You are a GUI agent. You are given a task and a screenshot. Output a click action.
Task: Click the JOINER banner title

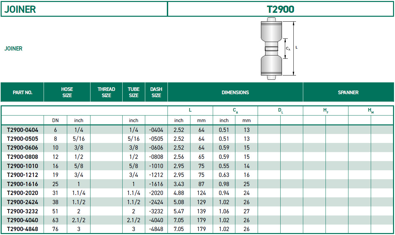pyautogui.click(x=20, y=9)
